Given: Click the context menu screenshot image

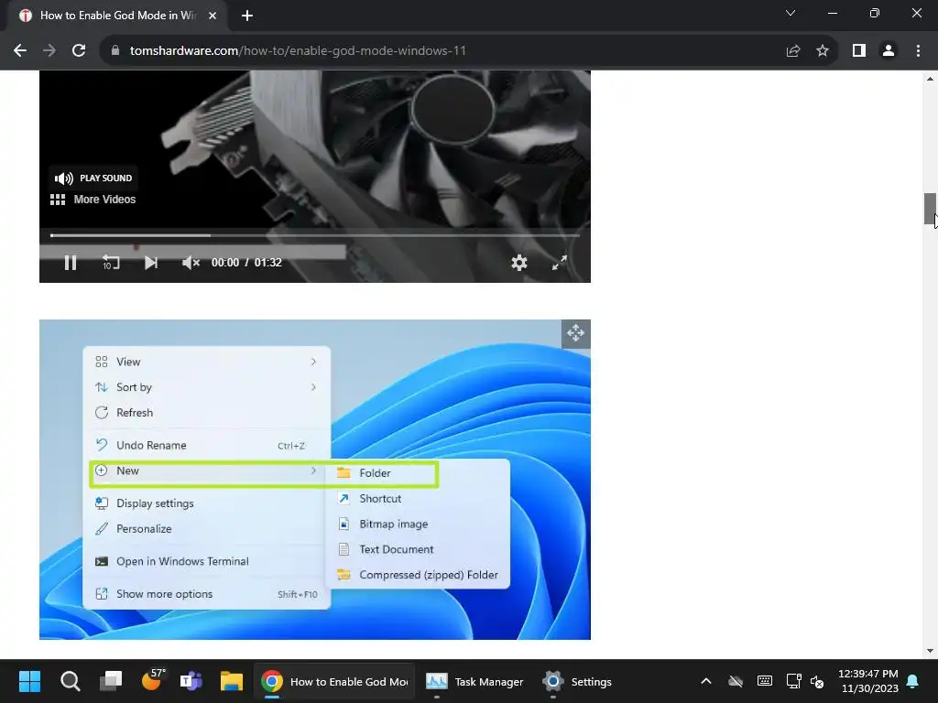Looking at the screenshot, I should [x=315, y=480].
